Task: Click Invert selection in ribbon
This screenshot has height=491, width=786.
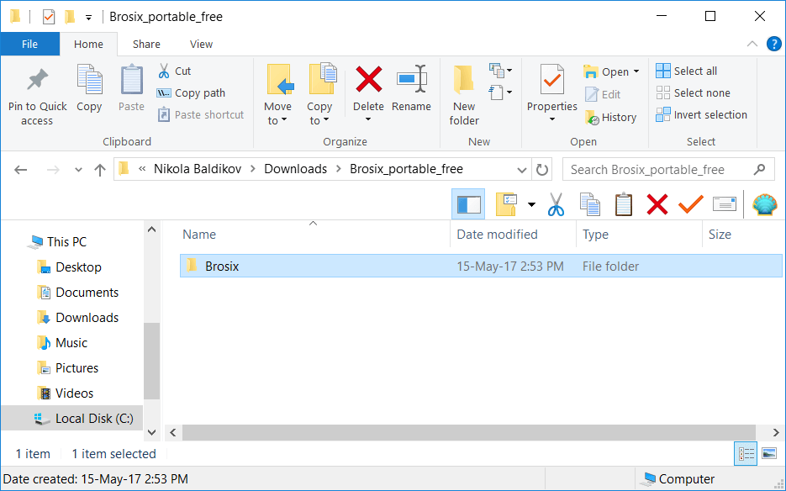Action: [x=701, y=115]
